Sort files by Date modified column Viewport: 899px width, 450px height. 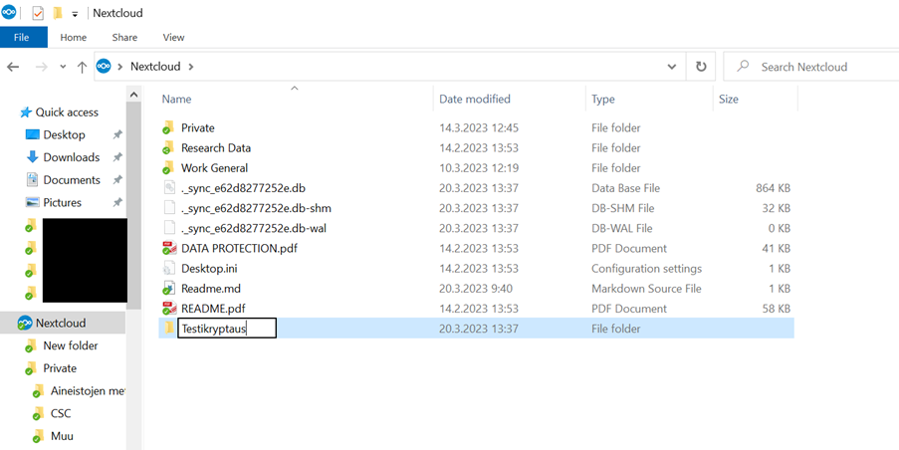click(475, 100)
